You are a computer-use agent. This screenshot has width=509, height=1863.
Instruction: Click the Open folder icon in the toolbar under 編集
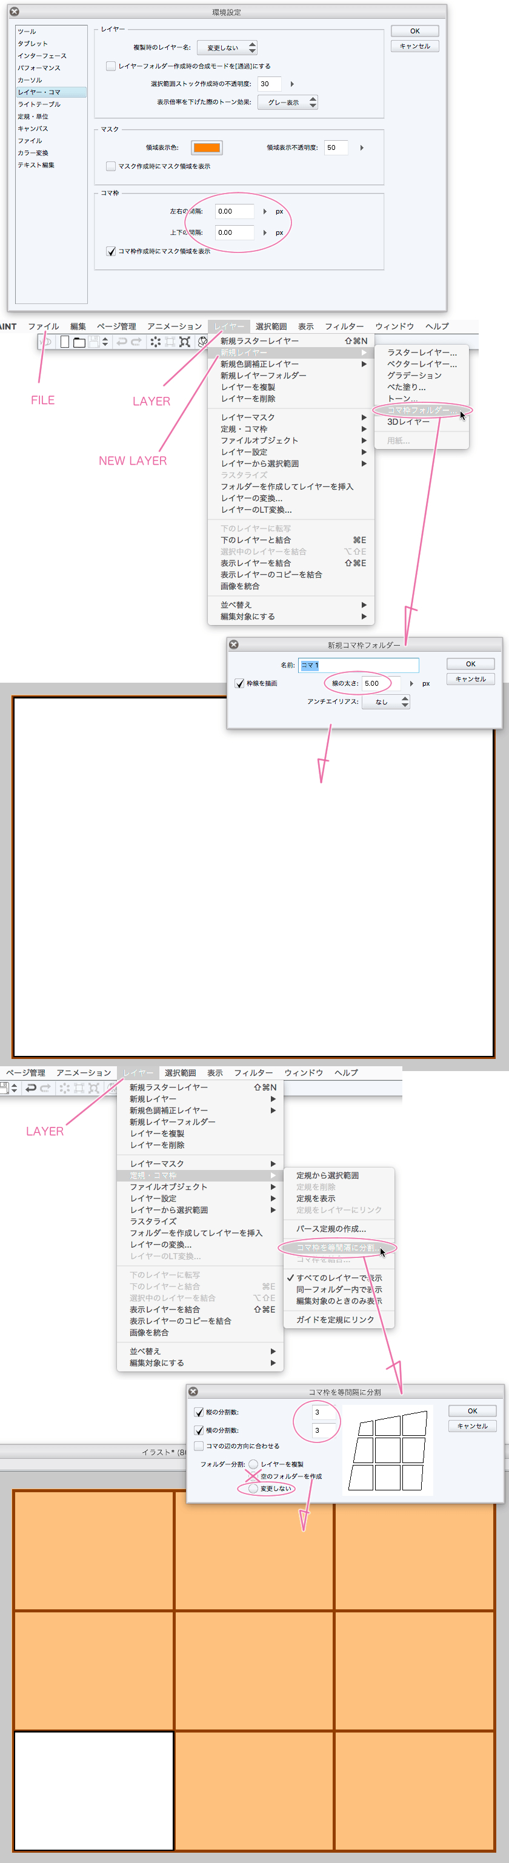(79, 342)
